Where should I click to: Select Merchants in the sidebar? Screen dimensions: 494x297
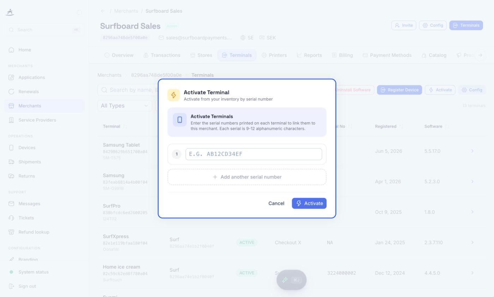pos(44,106)
